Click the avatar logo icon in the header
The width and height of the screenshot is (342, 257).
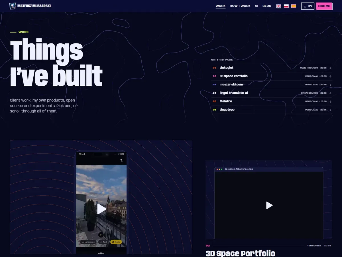click(13, 6)
